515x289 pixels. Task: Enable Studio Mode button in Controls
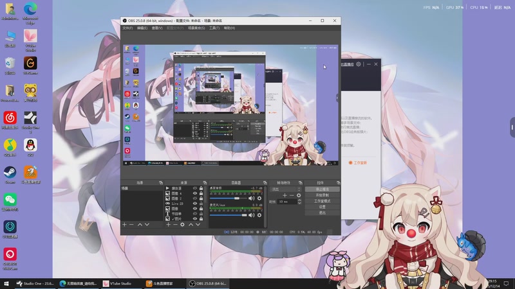pyautogui.click(x=323, y=201)
